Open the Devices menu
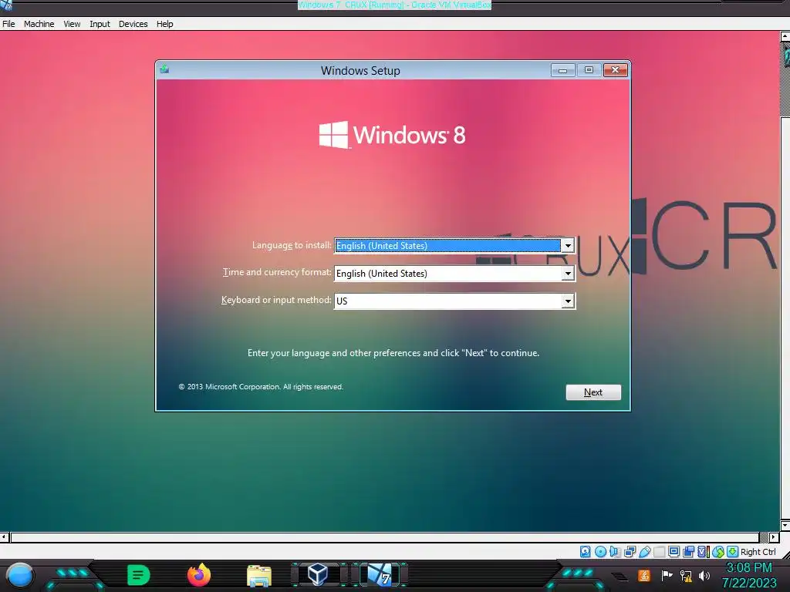The height and width of the screenshot is (592, 790). click(133, 24)
